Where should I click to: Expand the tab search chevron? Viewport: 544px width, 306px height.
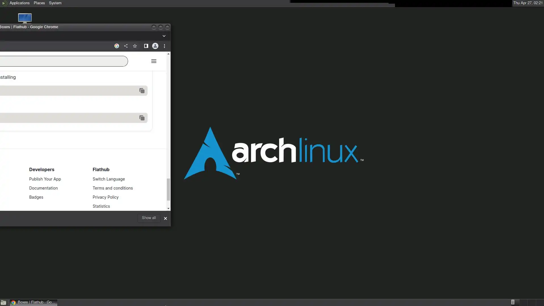coord(164,36)
